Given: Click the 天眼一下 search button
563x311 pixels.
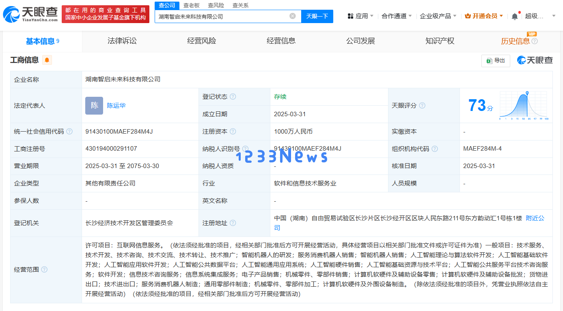Looking at the screenshot, I should click(317, 16).
